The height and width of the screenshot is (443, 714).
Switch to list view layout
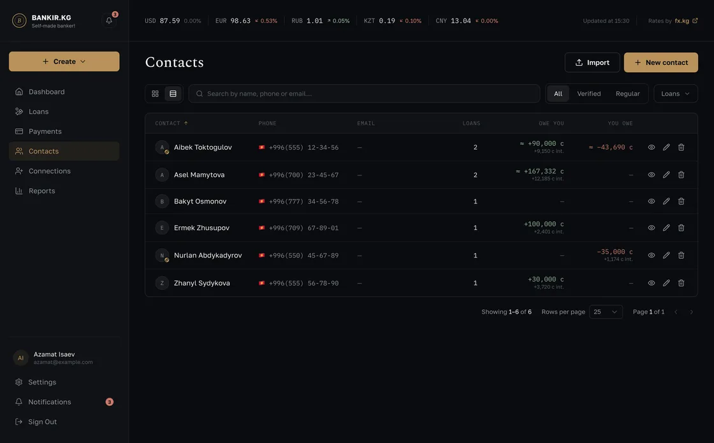pyautogui.click(x=173, y=93)
